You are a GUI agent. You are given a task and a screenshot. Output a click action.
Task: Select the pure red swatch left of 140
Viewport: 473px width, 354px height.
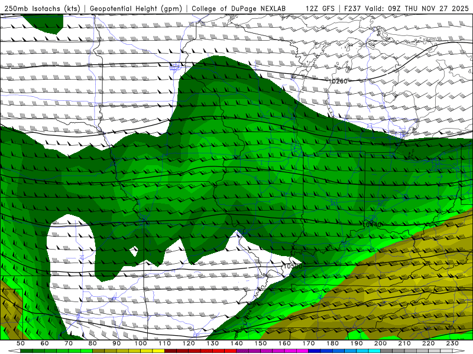231,351
